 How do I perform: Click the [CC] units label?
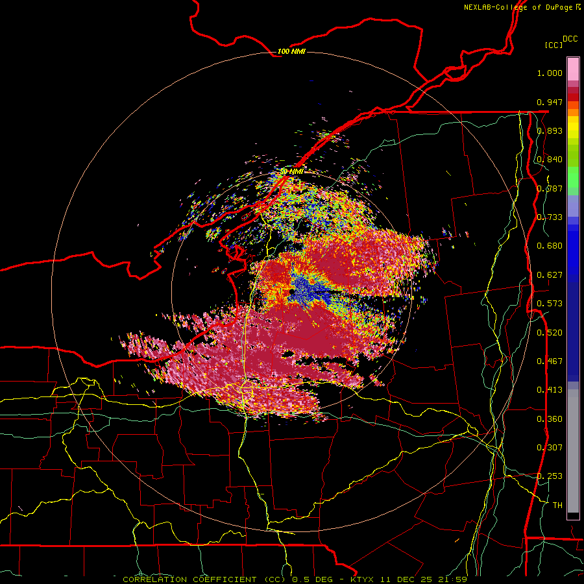pos(554,45)
